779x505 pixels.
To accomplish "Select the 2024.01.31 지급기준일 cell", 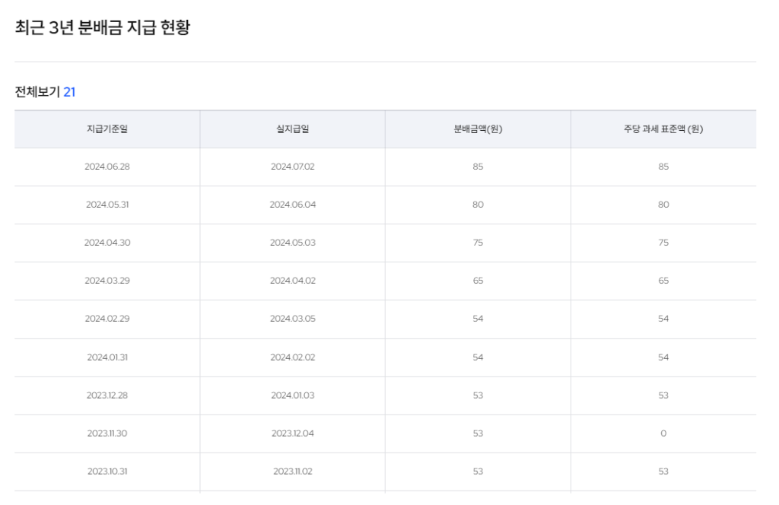I will tap(107, 357).
